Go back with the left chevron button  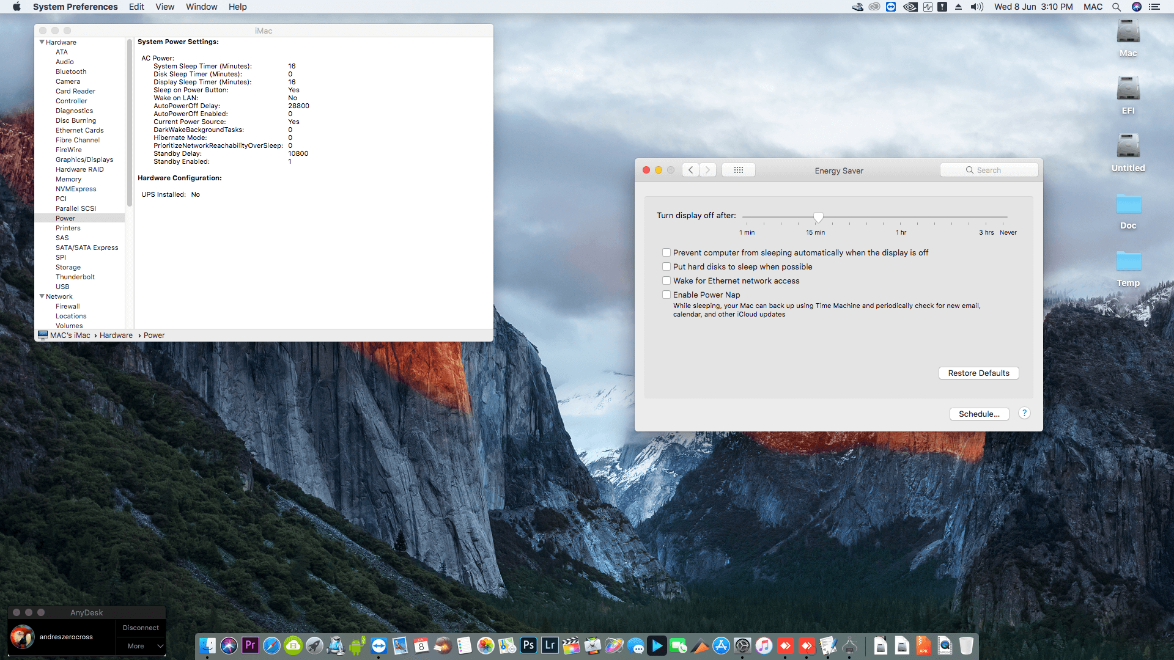coord(690,170)
